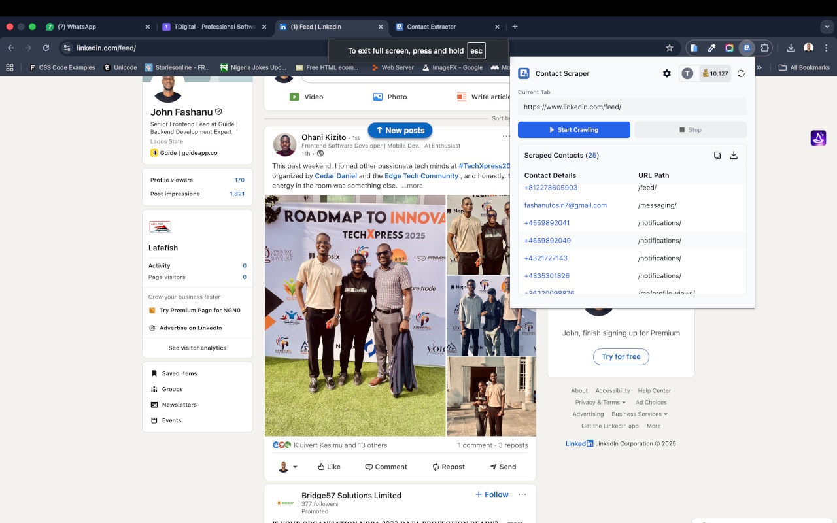Expand post text with the ...more link
This screenshot has width=837, height=523.
(x=412, y=186)
